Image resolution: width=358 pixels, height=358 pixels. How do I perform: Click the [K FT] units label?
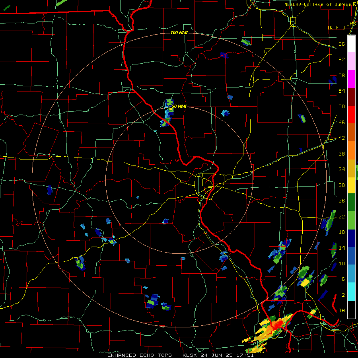[x=336, y=27]
